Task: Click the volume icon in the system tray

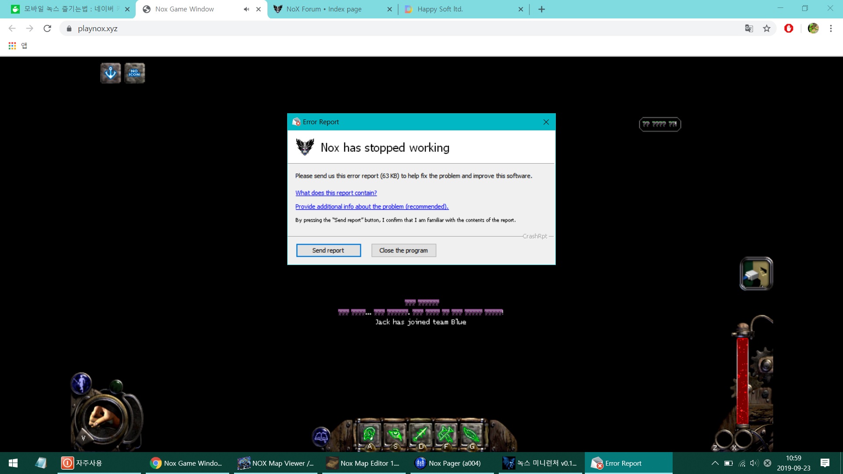Action: pos(754,463)
